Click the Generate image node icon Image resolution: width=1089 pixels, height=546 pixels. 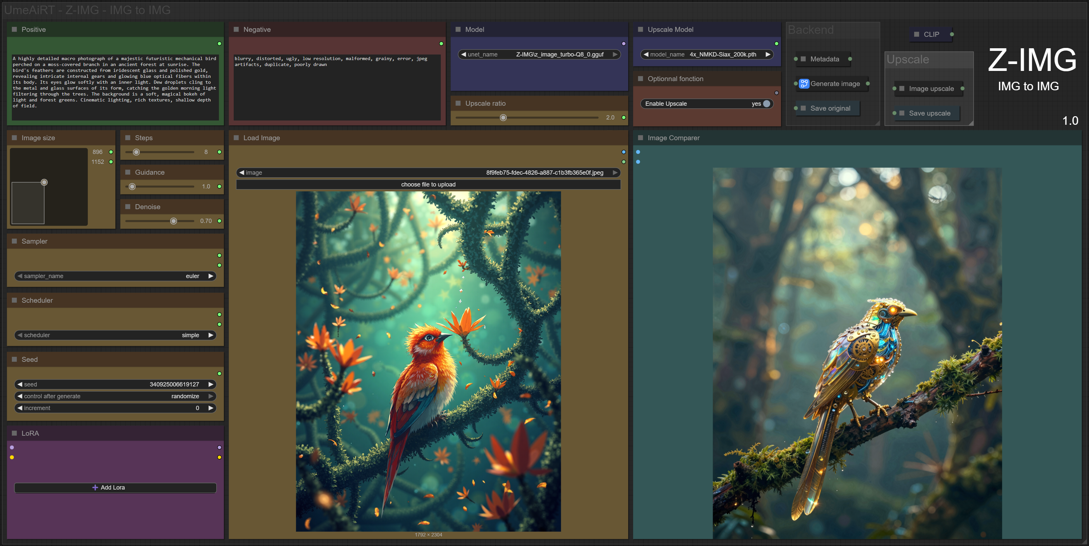click(x=804, y=84)
